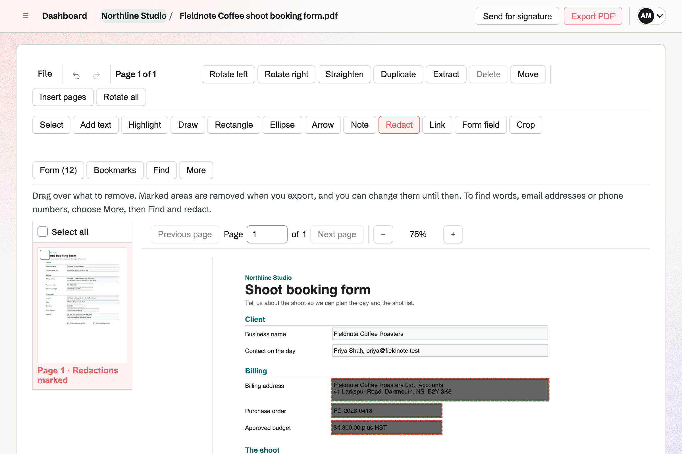Choose the Highlight tool

144,125
